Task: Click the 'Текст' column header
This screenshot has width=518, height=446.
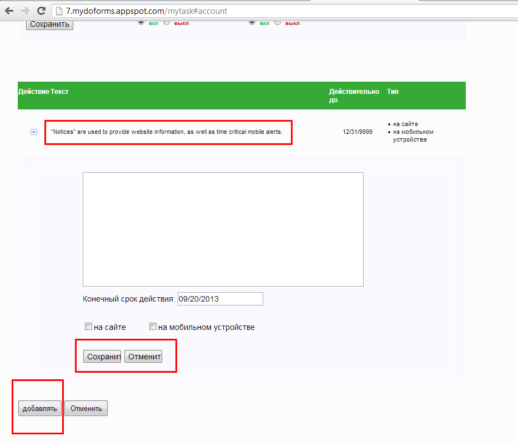Action: (59, 92)
